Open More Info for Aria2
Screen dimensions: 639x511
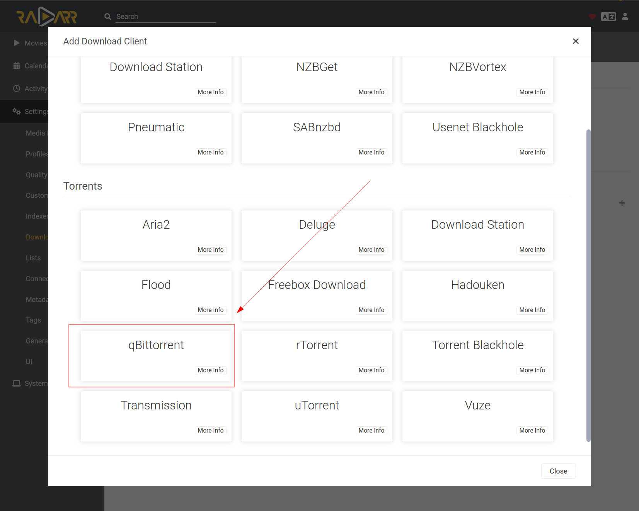[x=211, y=250]
